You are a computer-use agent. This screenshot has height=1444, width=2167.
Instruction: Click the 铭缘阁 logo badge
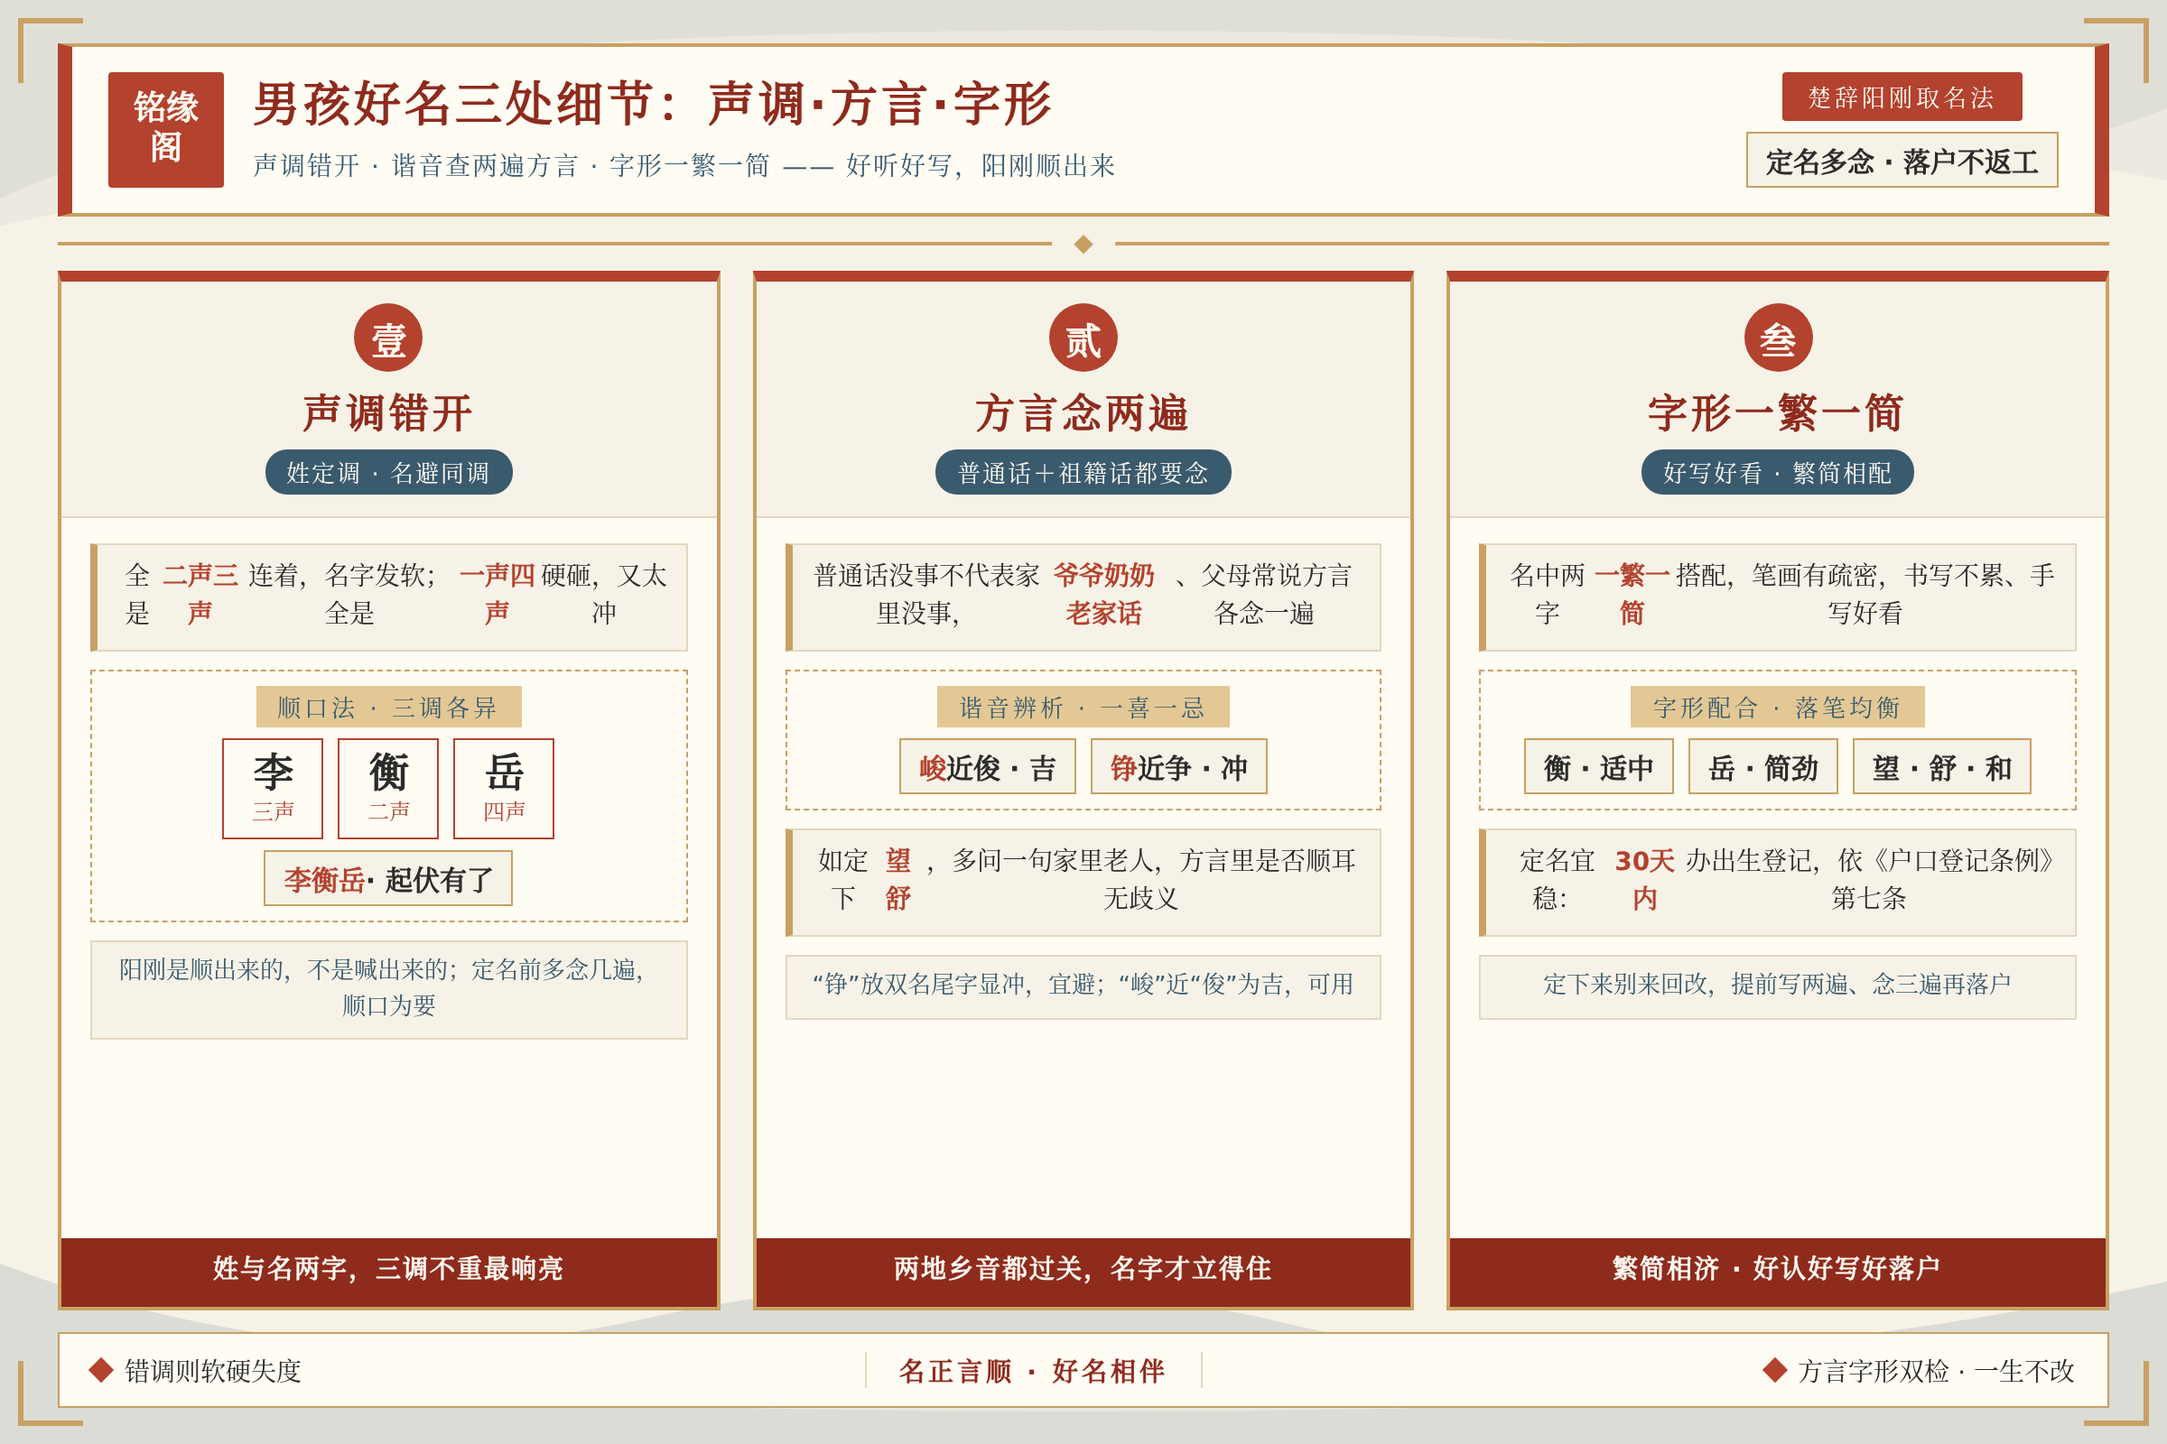pyautogui.click(x=166, y=130)
